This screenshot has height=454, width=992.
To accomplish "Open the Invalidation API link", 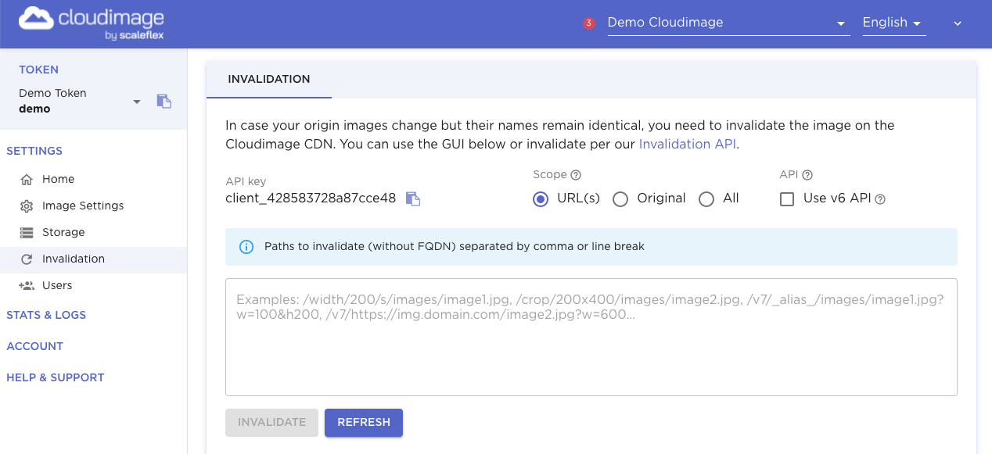I will pos(688,144).
